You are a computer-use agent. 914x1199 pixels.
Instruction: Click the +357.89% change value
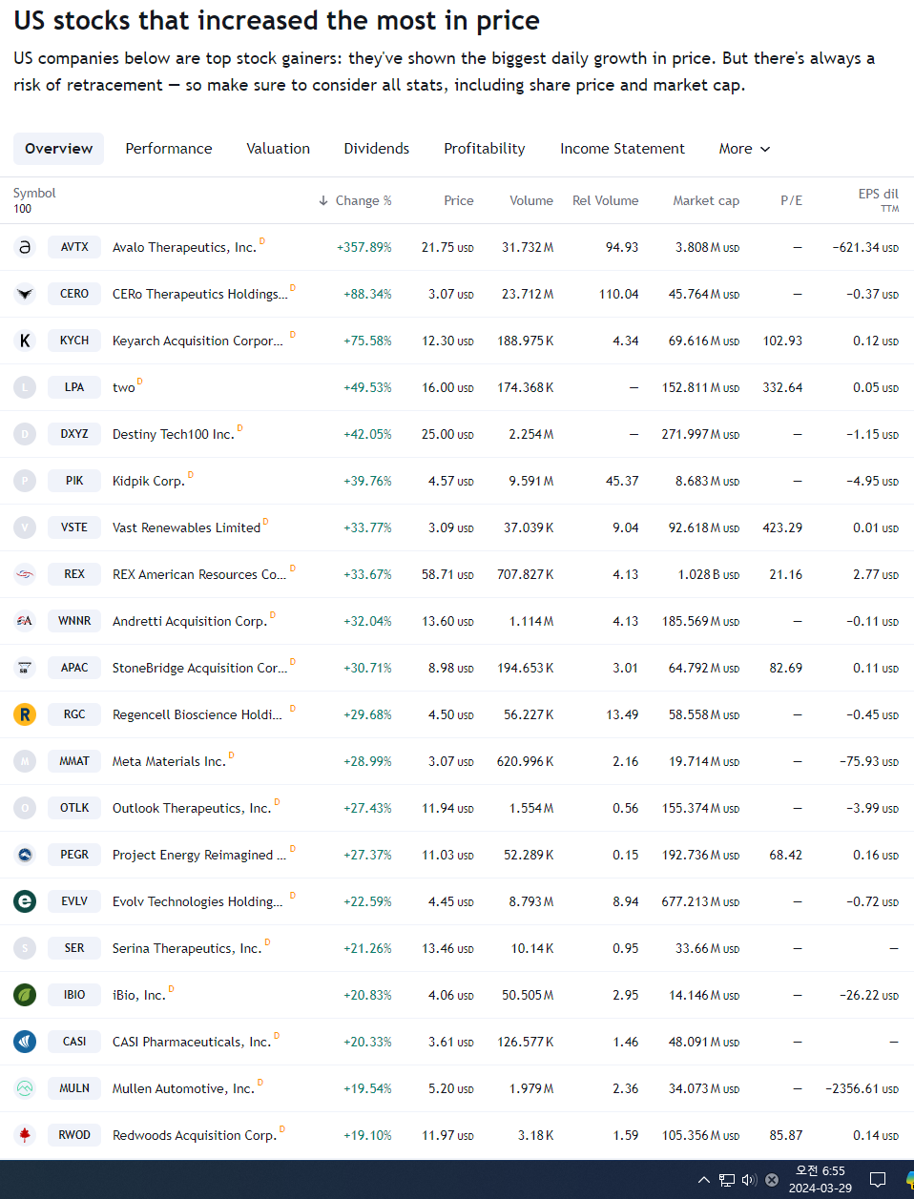pos(364,247)
